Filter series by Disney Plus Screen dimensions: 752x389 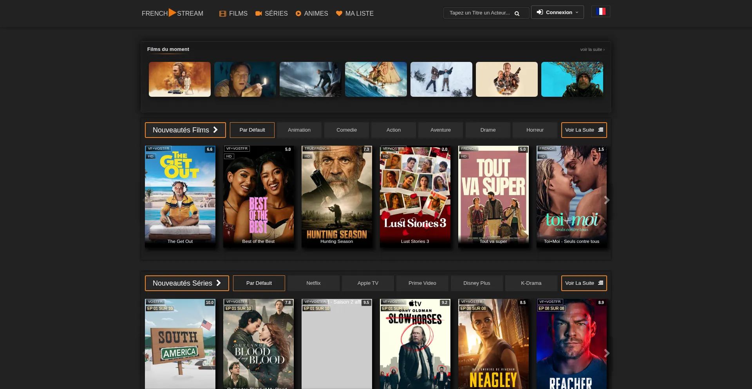pos(477,283)
